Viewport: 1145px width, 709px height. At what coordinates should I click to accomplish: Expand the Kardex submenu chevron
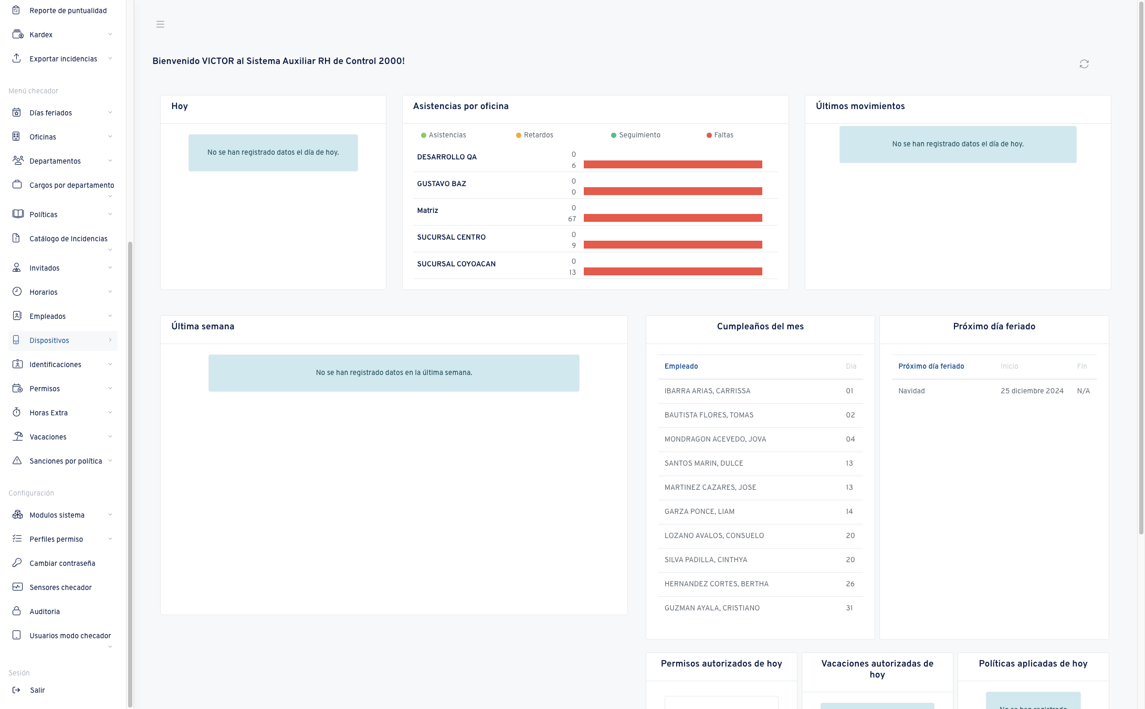[110, 35]
